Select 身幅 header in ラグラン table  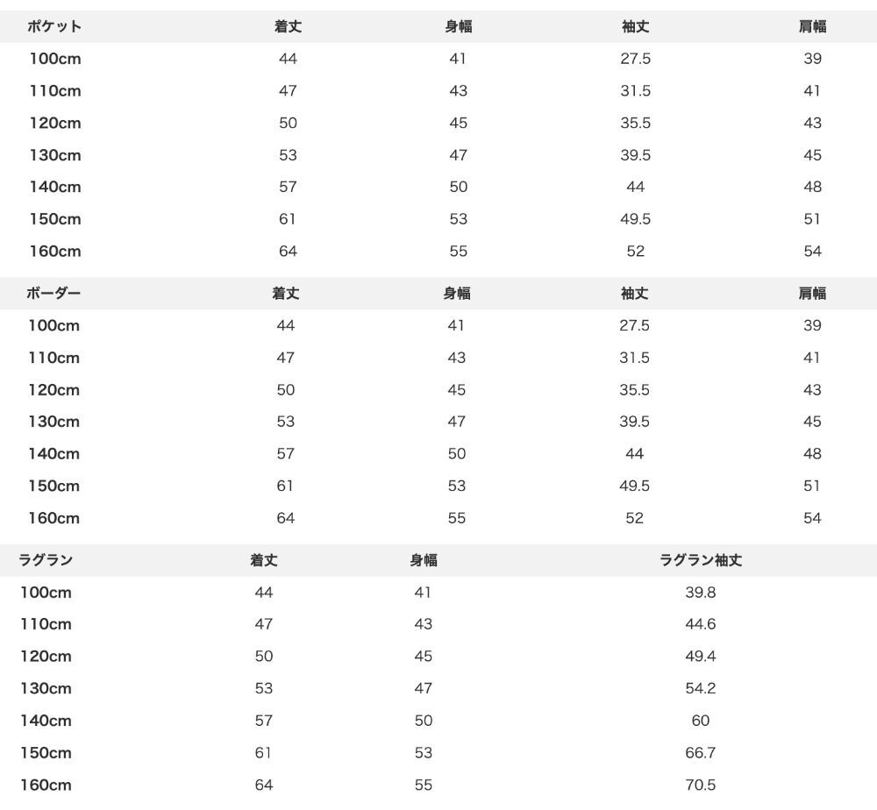tap(424, 559)
